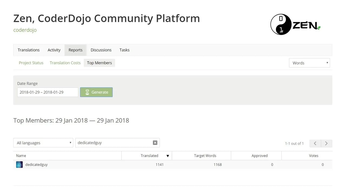Image resolution: width=346 pixels, height=187 pixels.
Task: Switch to the Activity tab
Action: coord(54,50)
